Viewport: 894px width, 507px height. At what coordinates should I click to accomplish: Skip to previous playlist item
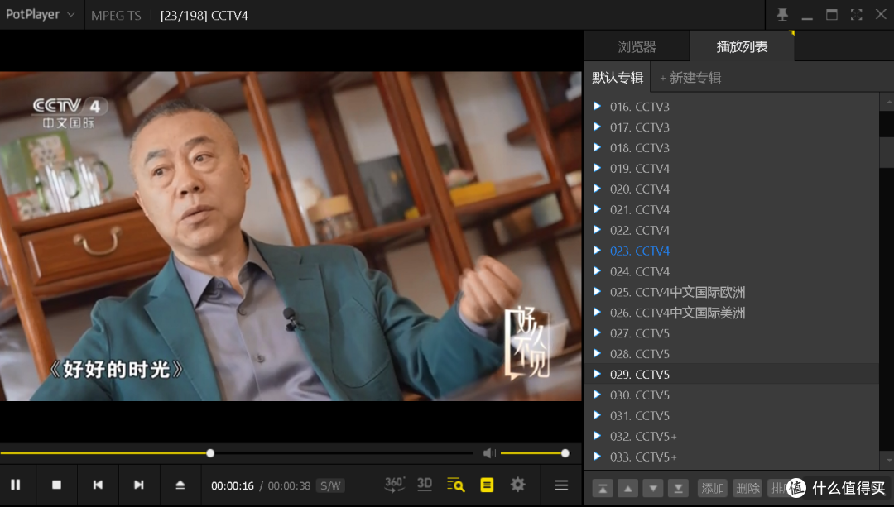coord(98,485)
